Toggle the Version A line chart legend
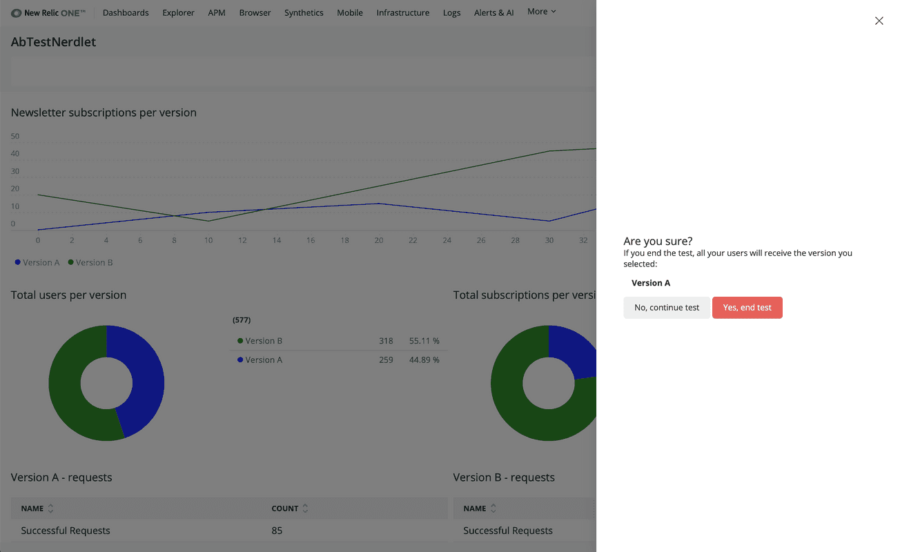Image resolution: width=900 pixels, height=552 pixels. [x=37, y=263]
